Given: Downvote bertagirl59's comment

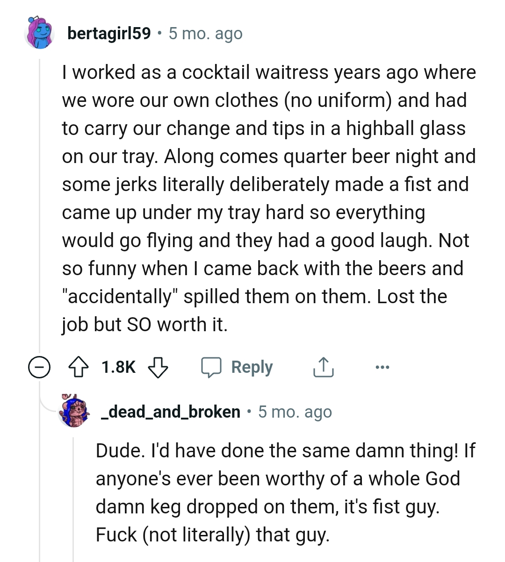Looking at the screenshot, I should coord(158,367).
